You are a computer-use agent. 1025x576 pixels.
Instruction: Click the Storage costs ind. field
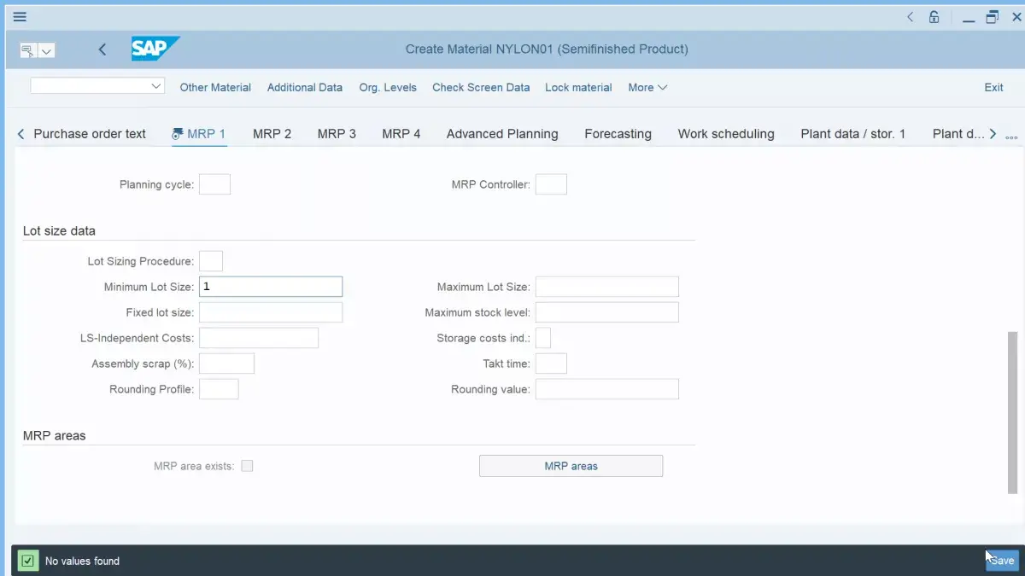point(543,338)
